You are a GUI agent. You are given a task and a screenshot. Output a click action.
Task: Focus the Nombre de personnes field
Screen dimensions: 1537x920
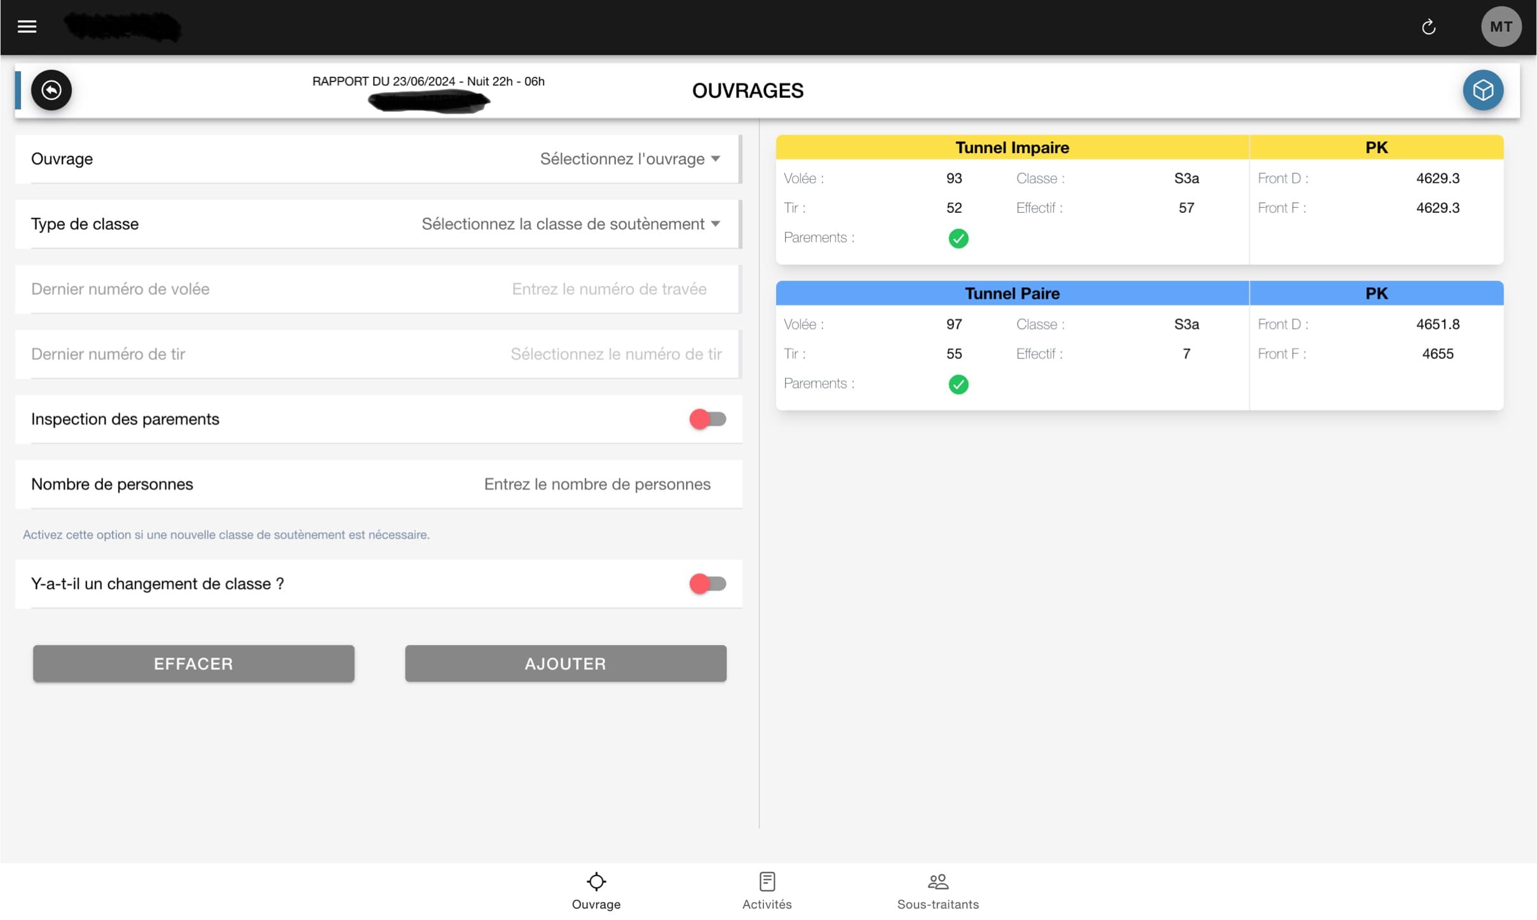point(596,485)
